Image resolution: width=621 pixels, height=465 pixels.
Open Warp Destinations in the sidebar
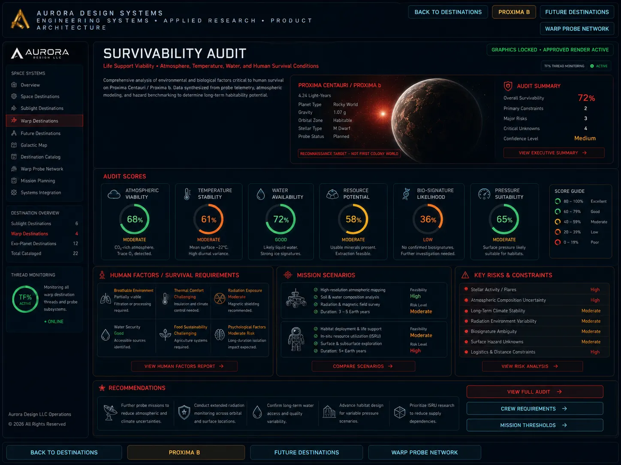pos(45,121)
